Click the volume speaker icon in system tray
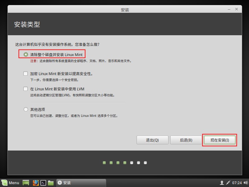This screenshot has width=249, height=187. tap(245, 183)
